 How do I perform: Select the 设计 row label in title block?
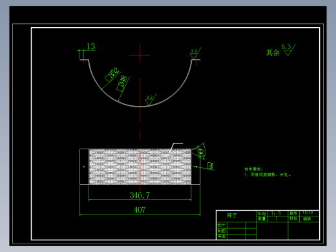click(221, 225)
